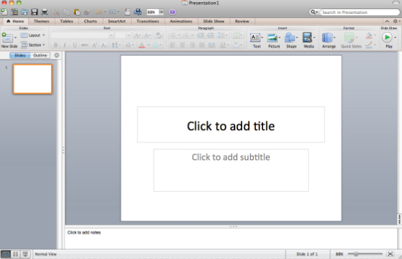The width and height of the screenshot is (402, 259).
Task: Open the zoom percentage dropdown in toolbar
Action: click(x=161, y=12)
